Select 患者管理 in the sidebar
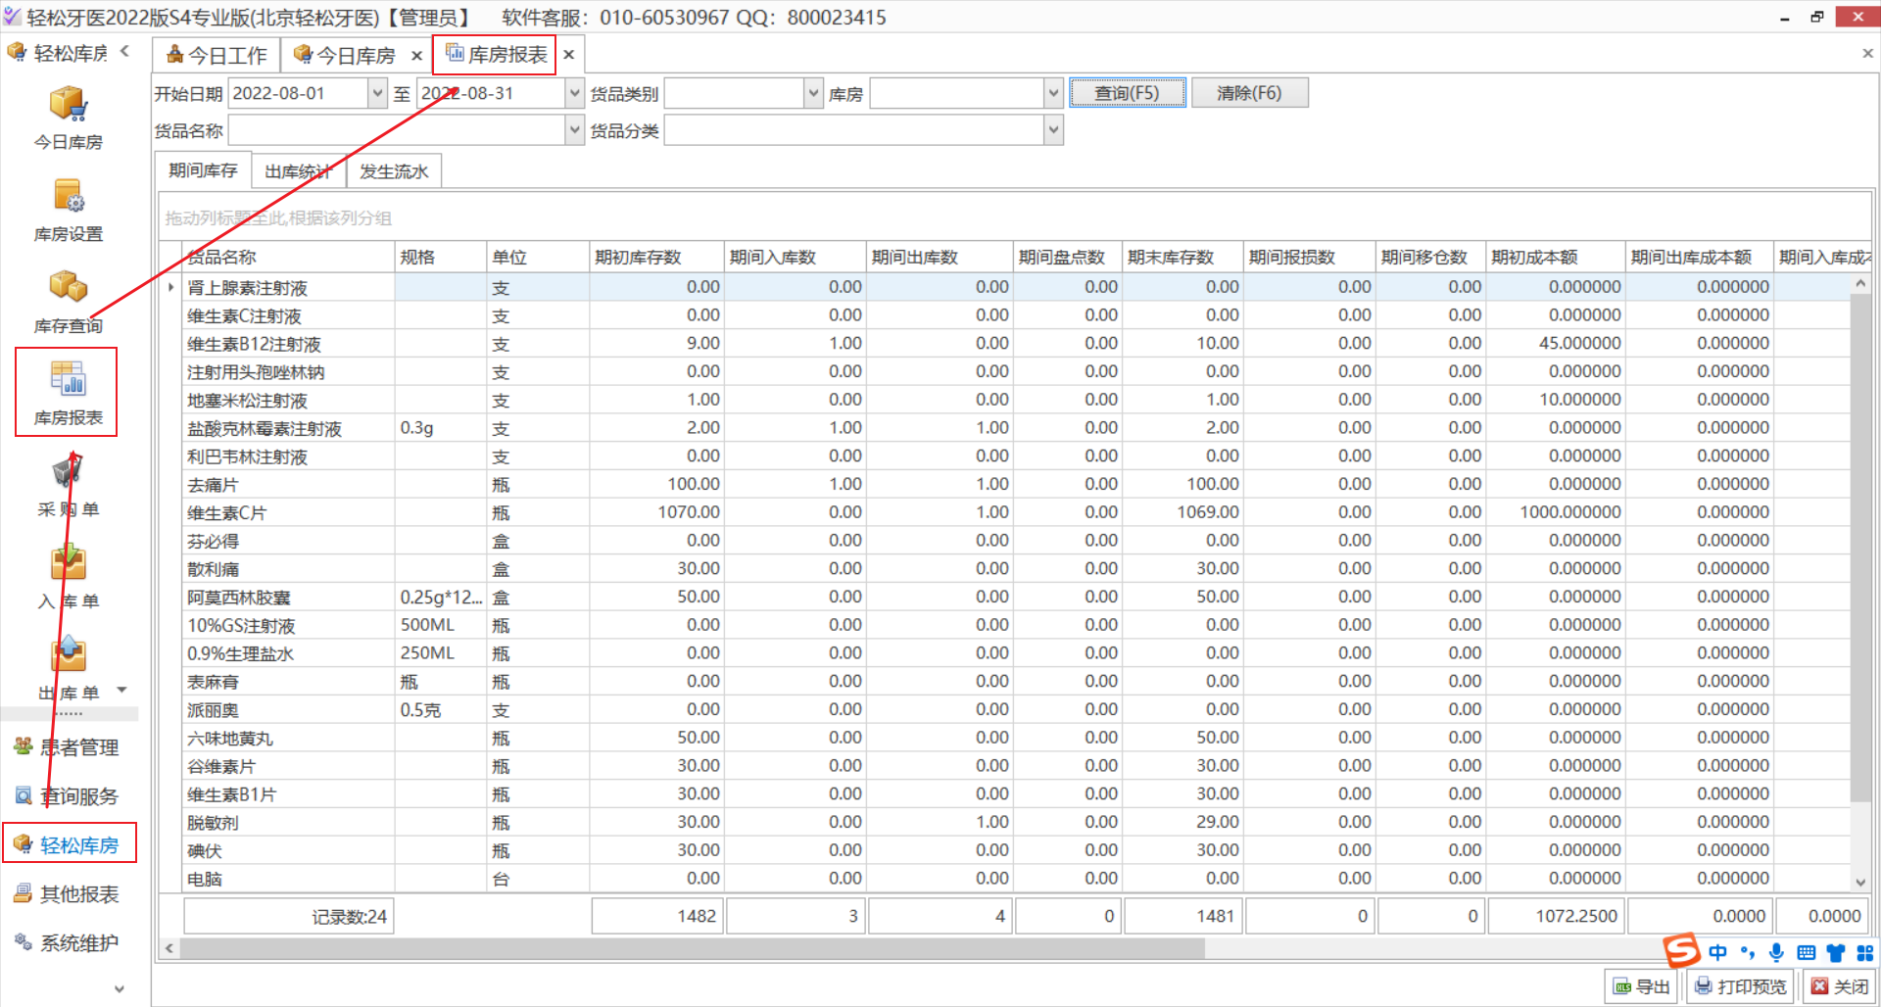Image resolution: width=1881 pixels, height=1007 pixels. pyautogui.click(x=68, y=747)
